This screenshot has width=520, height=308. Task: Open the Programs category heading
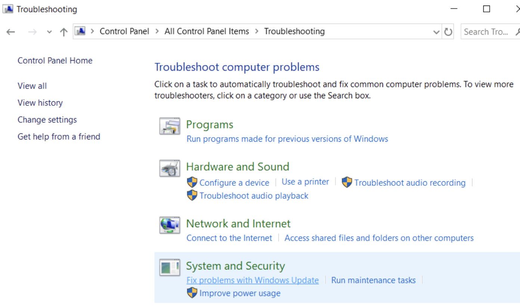pos(210,125)
